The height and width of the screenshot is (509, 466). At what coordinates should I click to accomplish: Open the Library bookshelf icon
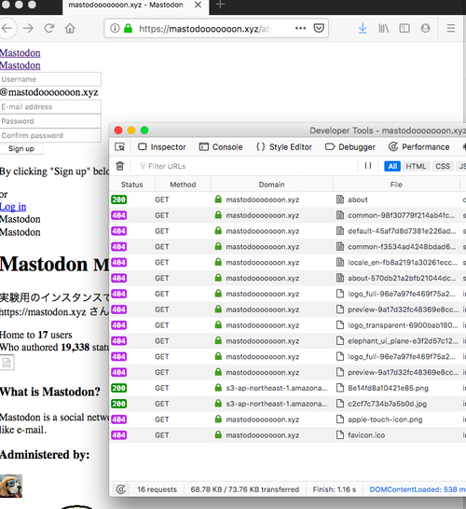tap(384, 29)
